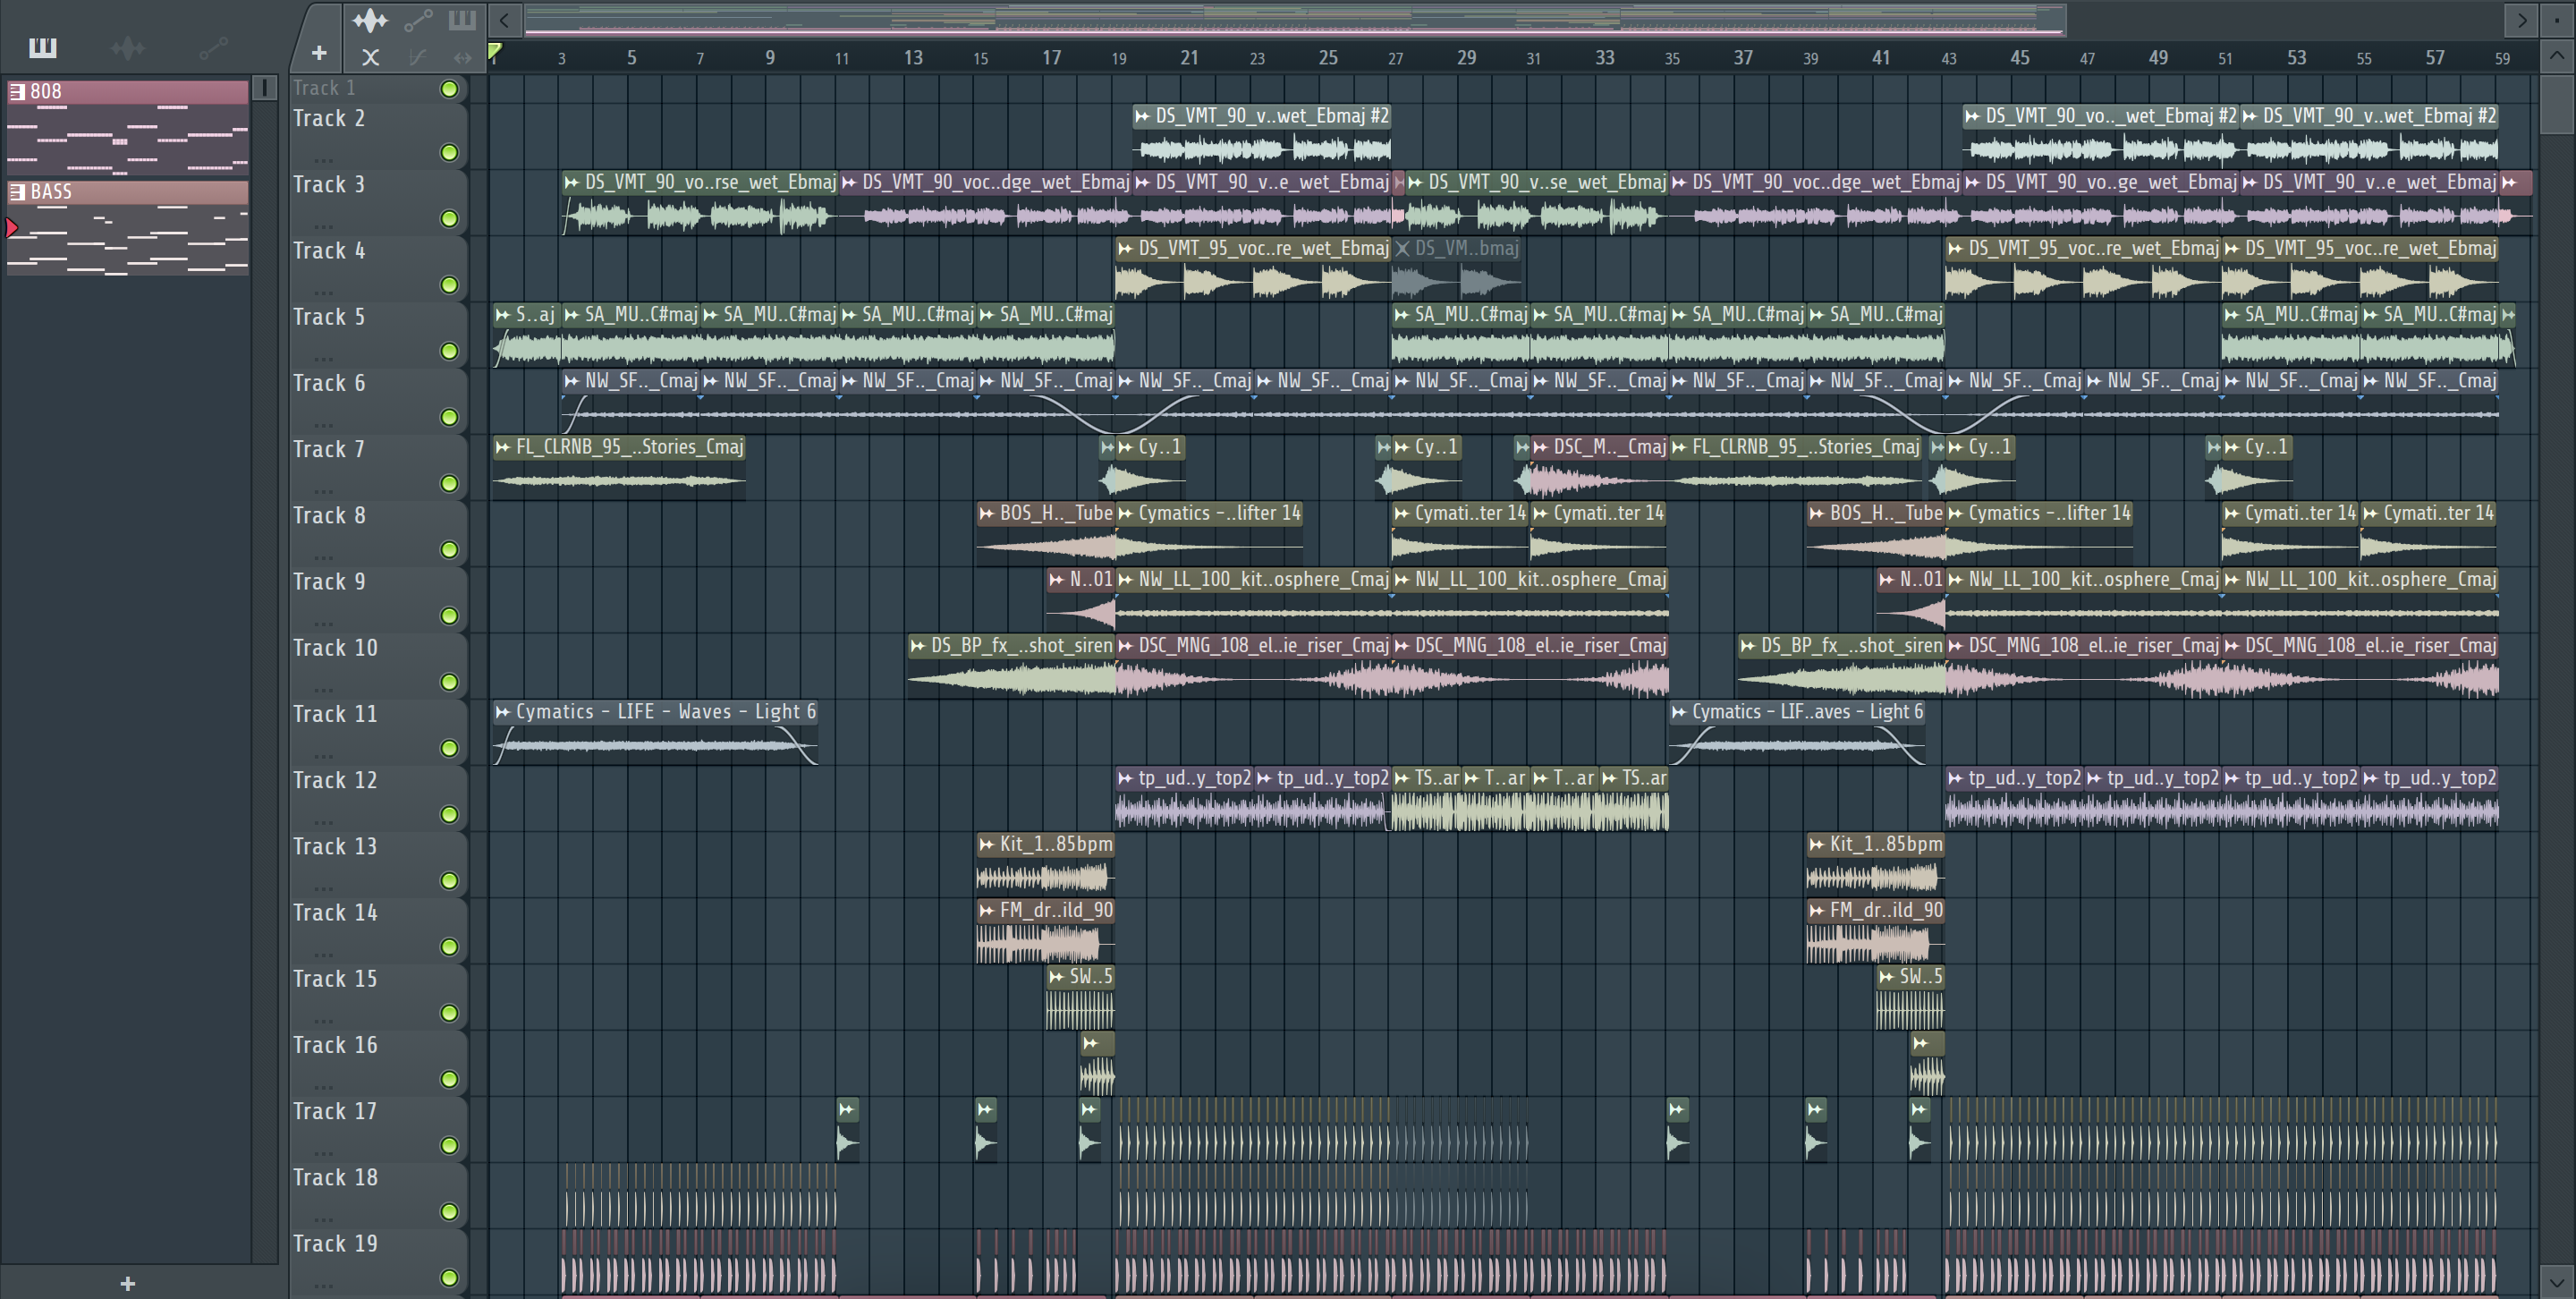Screen dimensions: 2576x1299
Task: Open clip menu of DS_VMT_90_vo..rse_wet_Ebmaj on Track 3
Action: tap(572, 182)
